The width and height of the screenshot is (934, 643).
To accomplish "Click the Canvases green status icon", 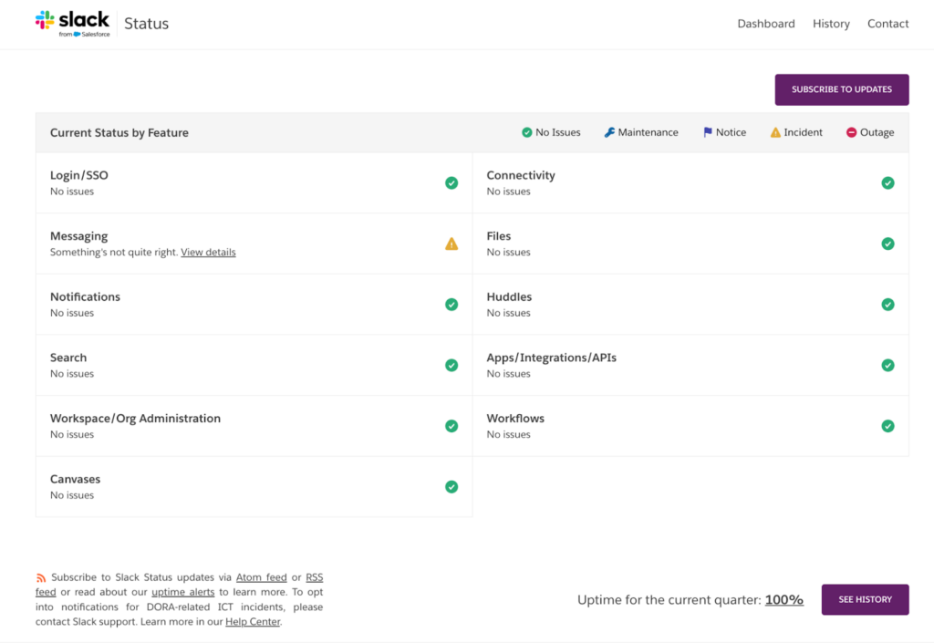I will [x=451, y=487].
